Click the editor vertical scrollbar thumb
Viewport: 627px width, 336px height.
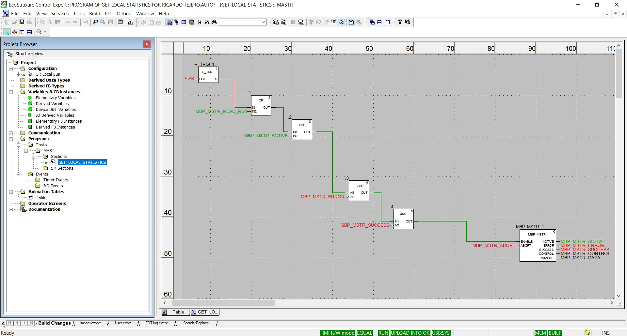click(619, 74)
